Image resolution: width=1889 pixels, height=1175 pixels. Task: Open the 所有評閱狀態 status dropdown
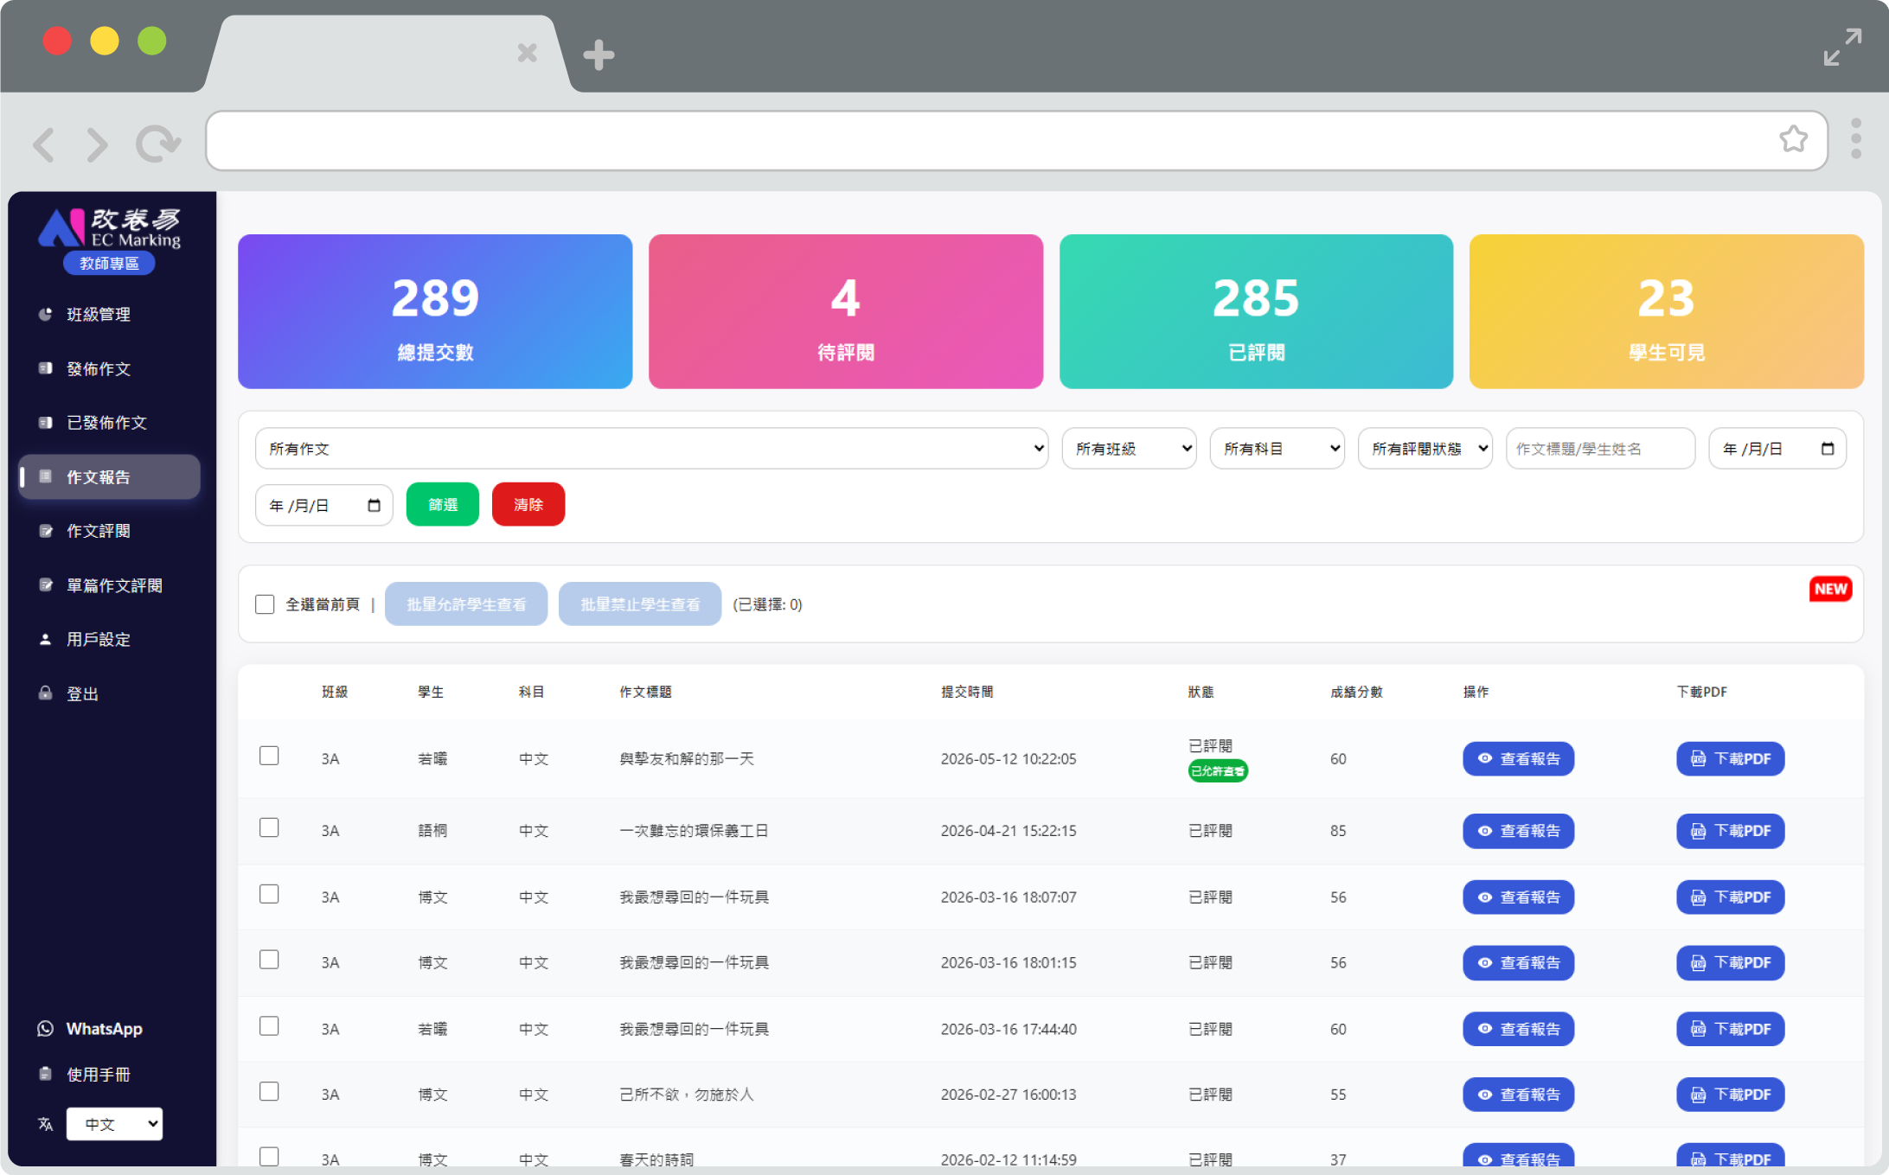coord(1425,448)
